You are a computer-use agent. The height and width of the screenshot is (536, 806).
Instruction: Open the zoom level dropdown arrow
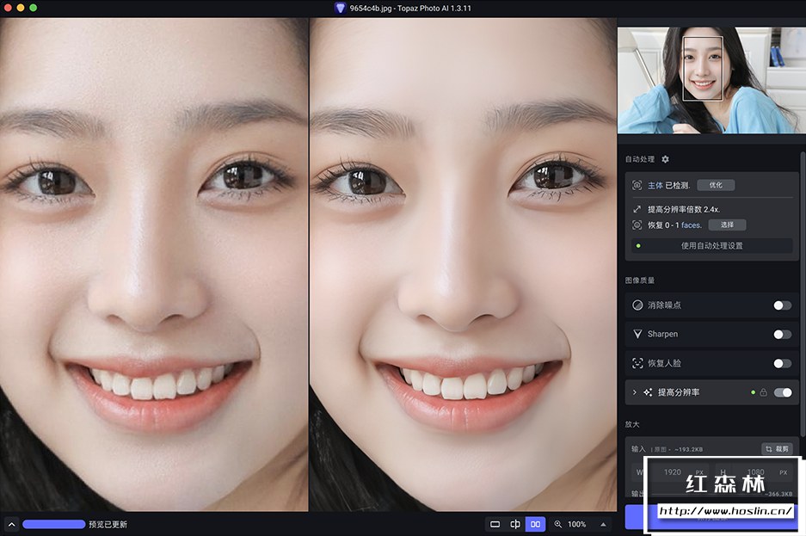(602, 524)
